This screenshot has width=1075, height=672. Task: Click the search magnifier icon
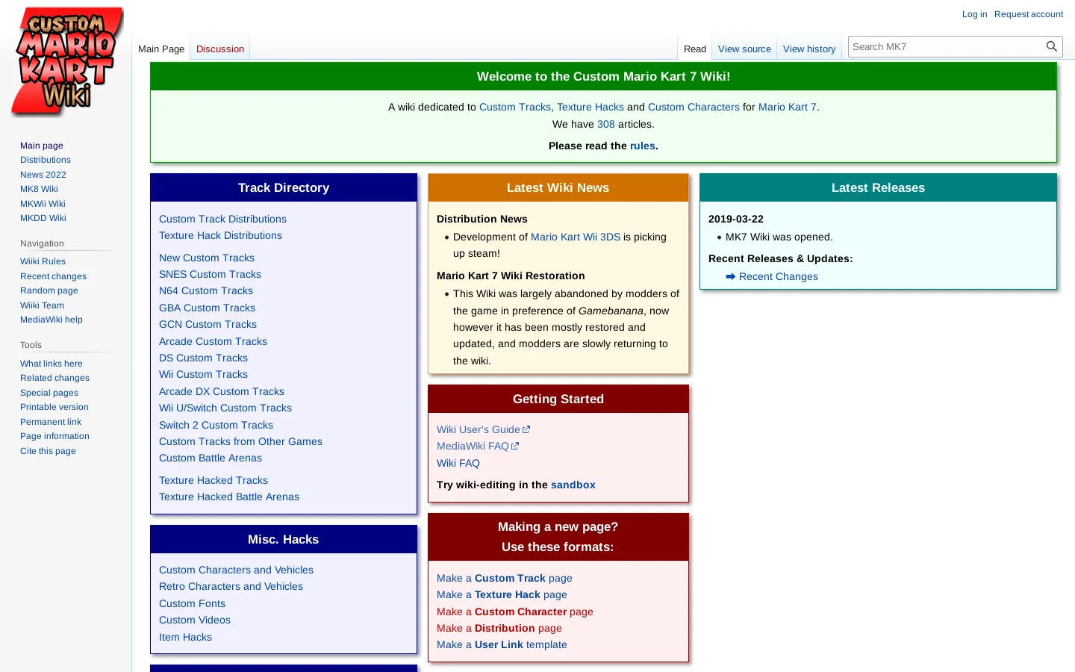point(1051,46)
